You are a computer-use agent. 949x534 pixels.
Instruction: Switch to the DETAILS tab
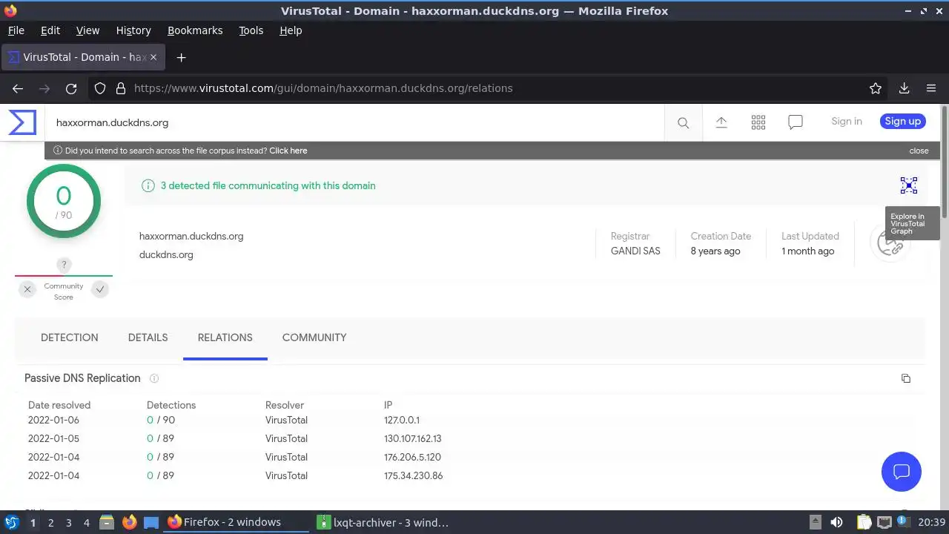pyautogui.click(x=148, y=337)
